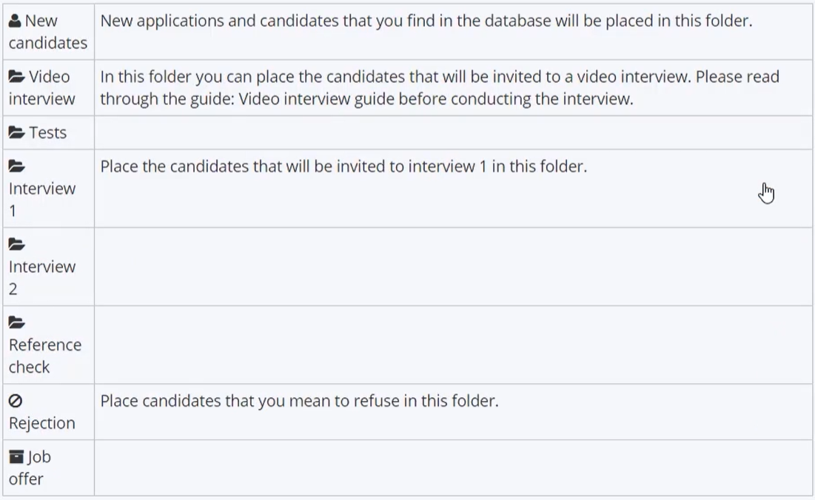This screenshot has width=815, height=500.
Task: Click the archive box icon beside Job offer
Action: (16, 457)
